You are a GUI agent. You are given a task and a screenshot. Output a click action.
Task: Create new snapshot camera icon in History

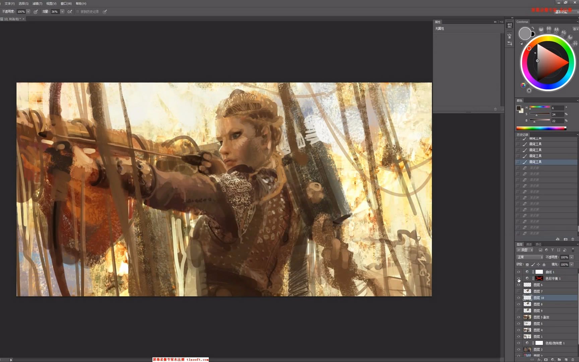(x=566, y=239)
